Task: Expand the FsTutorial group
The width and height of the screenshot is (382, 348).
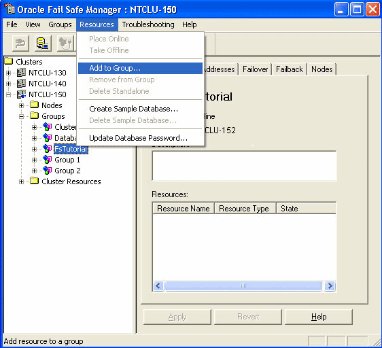Action: coord(35,149)
